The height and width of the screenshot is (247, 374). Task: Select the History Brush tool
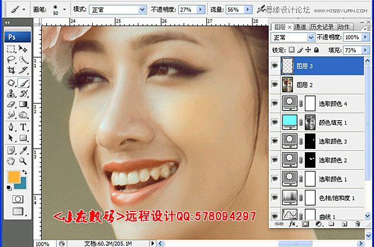(23, 94)
